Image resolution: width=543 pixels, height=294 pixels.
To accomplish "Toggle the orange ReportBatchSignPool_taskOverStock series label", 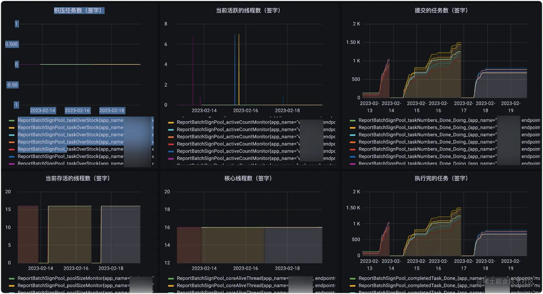I will 70,142.
